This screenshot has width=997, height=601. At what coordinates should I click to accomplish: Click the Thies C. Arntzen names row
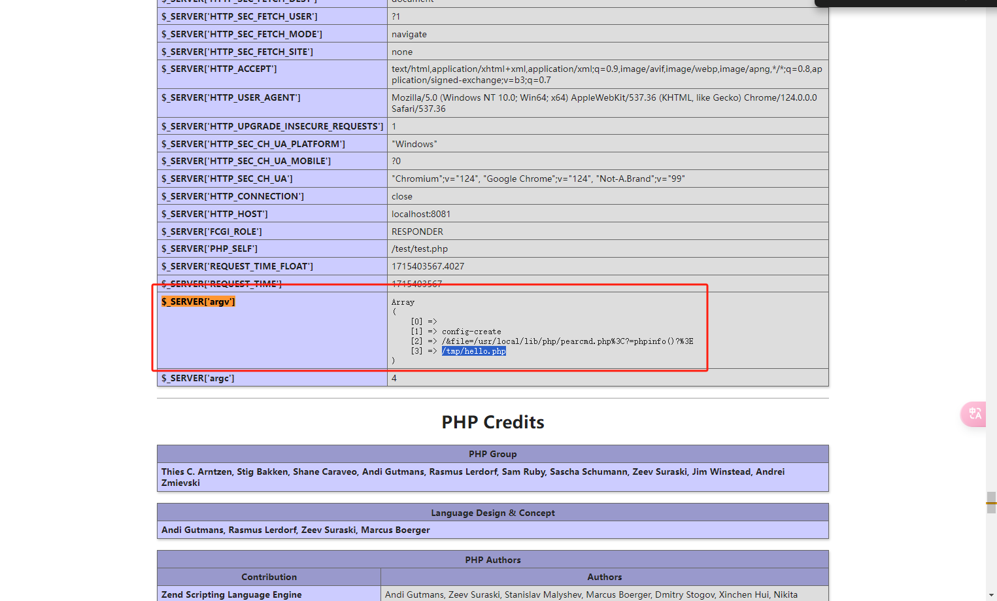click(x=493, y=477)
